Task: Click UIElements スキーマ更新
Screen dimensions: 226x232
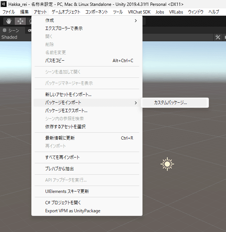Action: (87, 191)
